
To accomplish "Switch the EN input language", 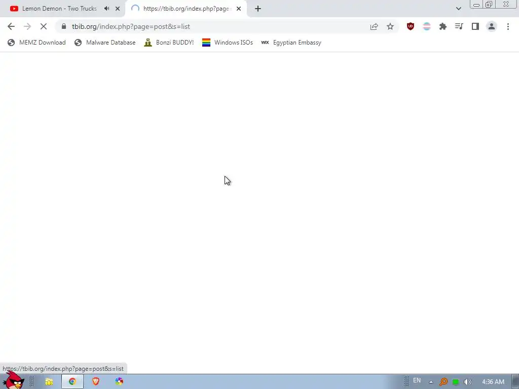I will click(417, 380).
